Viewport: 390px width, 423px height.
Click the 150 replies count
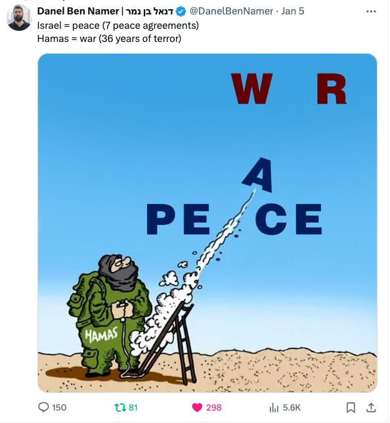[59, 407]
